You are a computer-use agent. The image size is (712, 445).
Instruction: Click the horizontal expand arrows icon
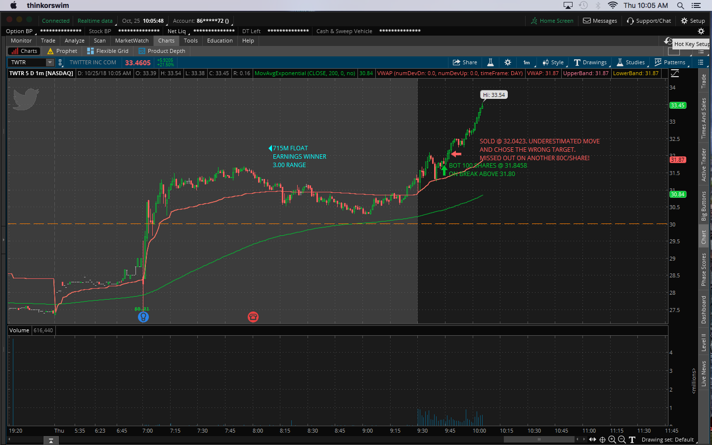click(592, 440)
